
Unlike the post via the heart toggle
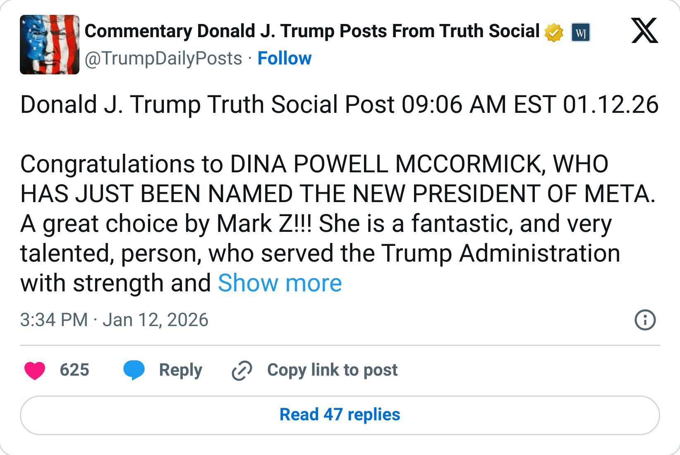(35, 370)
